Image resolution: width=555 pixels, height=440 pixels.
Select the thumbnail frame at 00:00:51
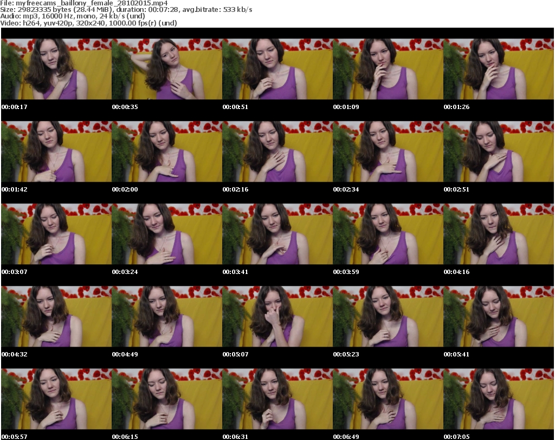pos(277,69)
